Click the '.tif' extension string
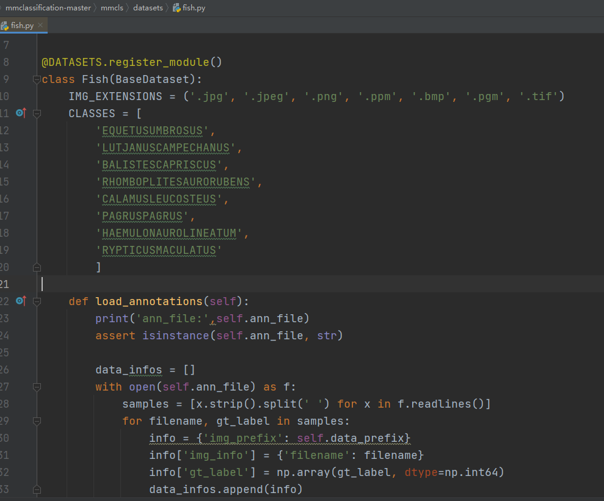Image resolution: width=604 pixels, height=501 pixels. (539, 96)
